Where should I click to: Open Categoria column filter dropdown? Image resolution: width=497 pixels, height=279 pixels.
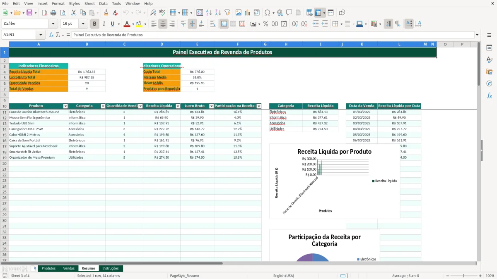pos(103,106)
